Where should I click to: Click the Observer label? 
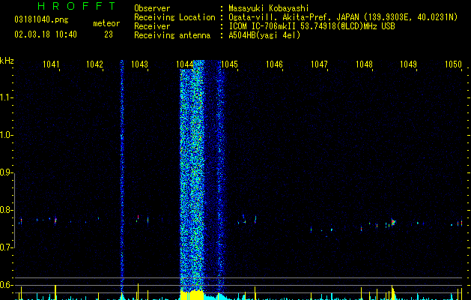[x=152, y=8]
